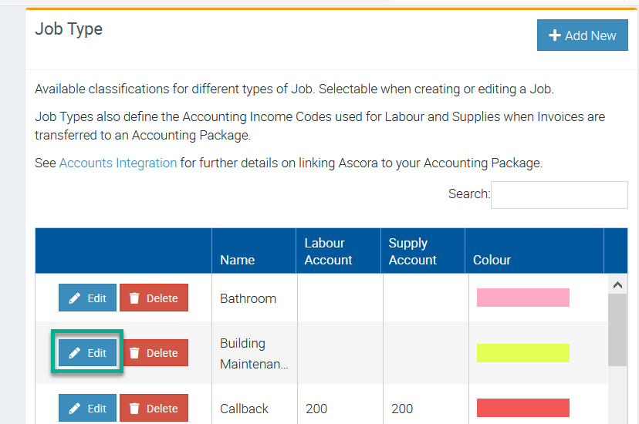Click the plus icon on Add New
This screenshot has width=639, height=424.
coord(554,35)
